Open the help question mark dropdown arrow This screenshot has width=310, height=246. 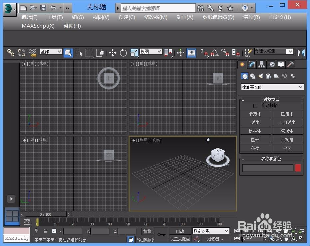(x=252, y=8)
